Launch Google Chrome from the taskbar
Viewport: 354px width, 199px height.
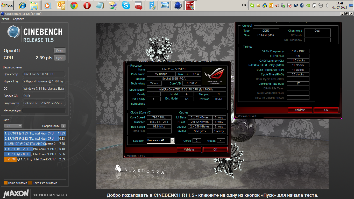[74, 5]
